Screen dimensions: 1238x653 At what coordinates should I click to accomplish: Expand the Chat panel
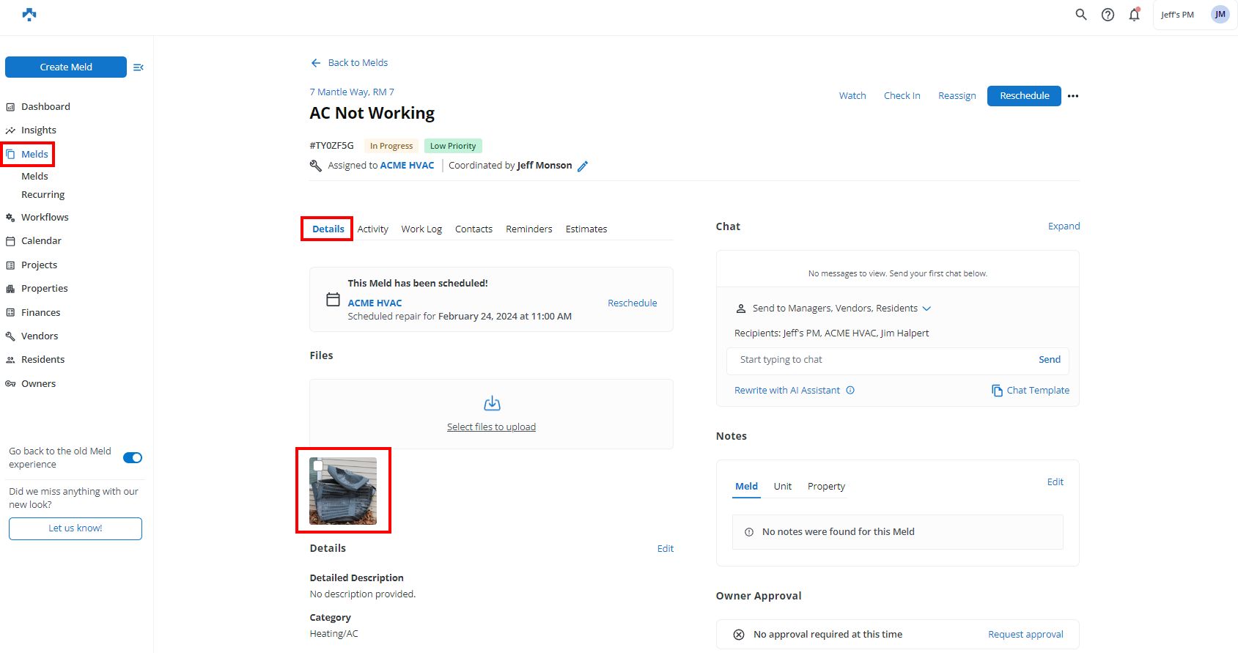[x=1064, y=226]
